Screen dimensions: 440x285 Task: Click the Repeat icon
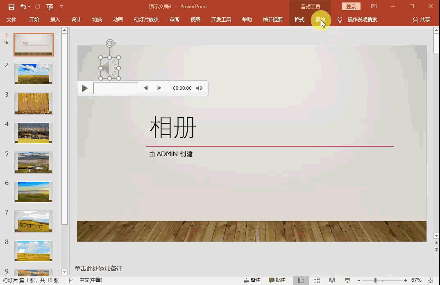point(37,7)
